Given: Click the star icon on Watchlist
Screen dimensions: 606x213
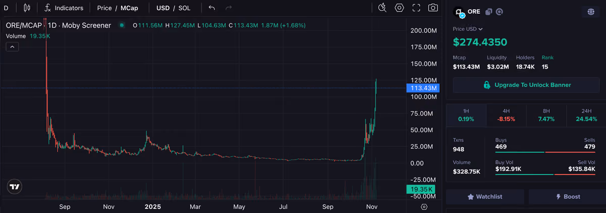Looking at the screenshot, I should [x=471, y=197].
